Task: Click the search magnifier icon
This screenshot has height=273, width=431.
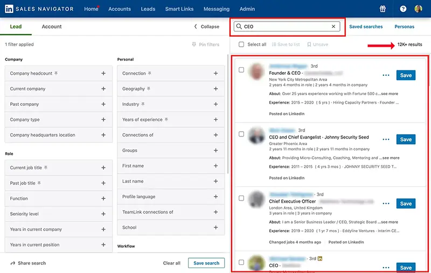Action: [239, 26]
